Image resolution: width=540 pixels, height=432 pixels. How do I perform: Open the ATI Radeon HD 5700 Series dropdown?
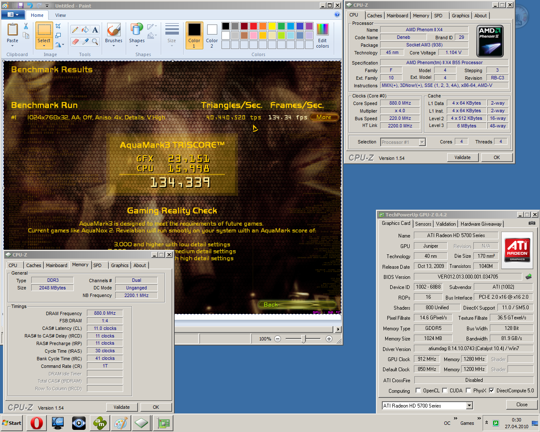coord(469,405)
